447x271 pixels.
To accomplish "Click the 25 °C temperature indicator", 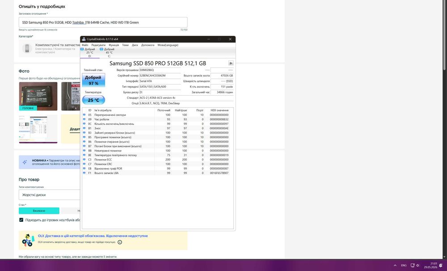I will click(x=93, y=100).
